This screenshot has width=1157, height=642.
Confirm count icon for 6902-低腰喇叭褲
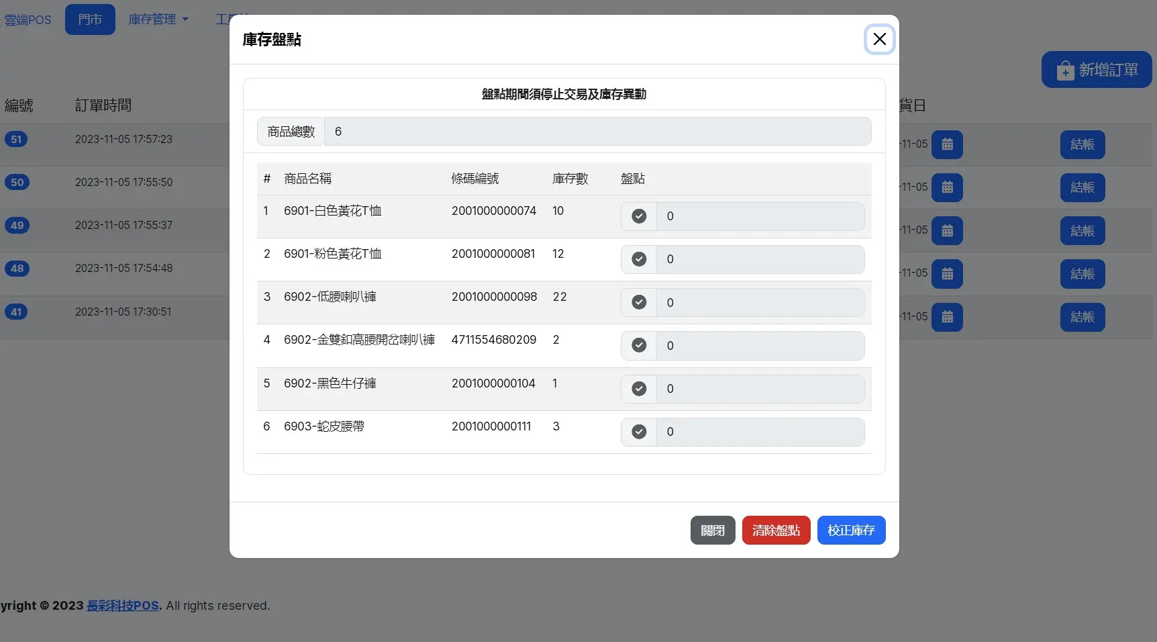pos(639,302)
